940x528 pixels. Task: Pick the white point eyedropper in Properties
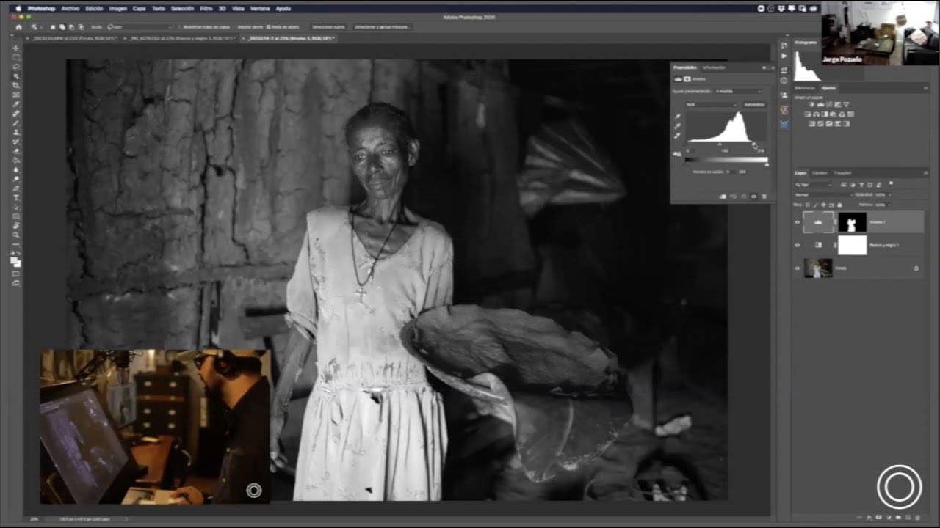[x=677, y=136]
